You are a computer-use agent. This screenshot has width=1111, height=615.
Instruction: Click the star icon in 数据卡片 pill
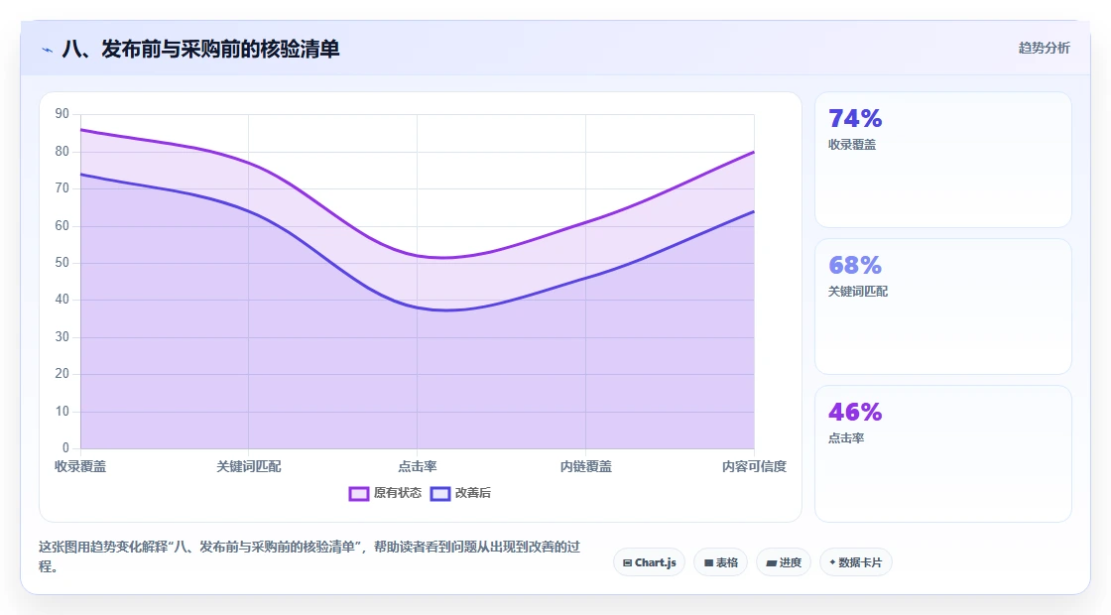click(832, 562)
